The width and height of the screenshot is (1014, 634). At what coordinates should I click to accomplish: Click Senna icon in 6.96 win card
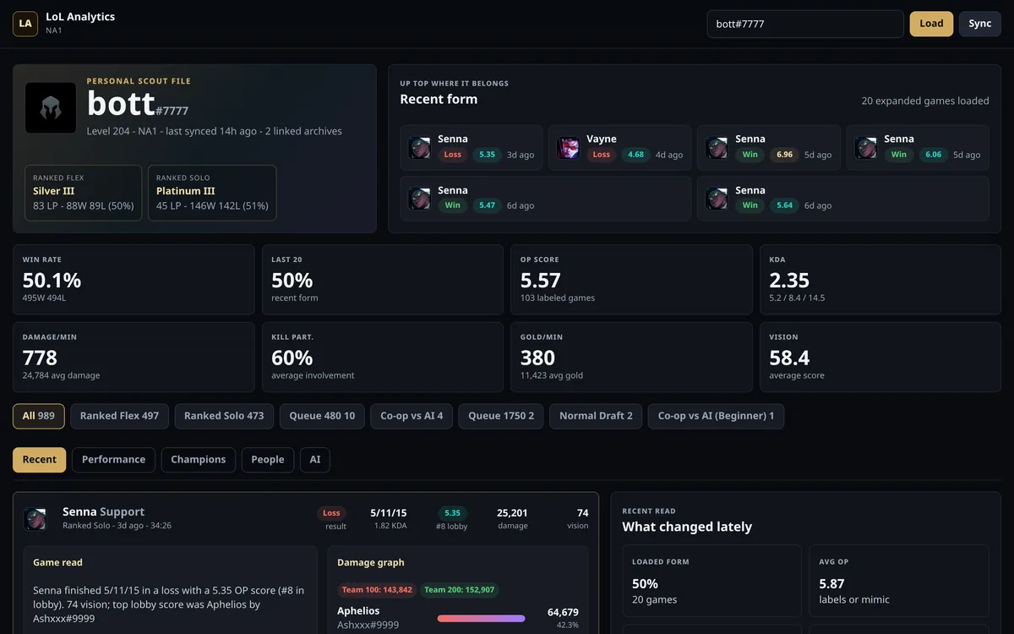coord(717,148)
